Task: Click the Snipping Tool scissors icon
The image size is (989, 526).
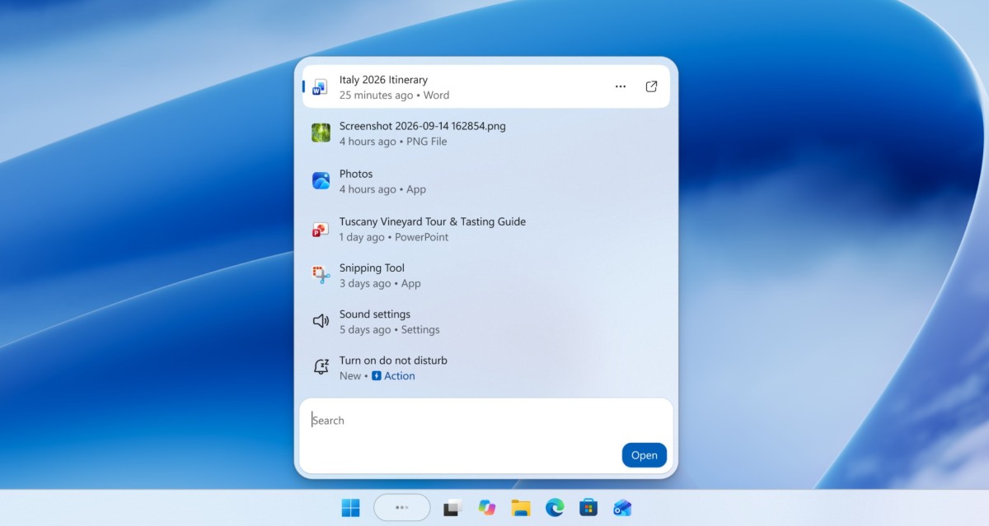Action: click(321, 275)
